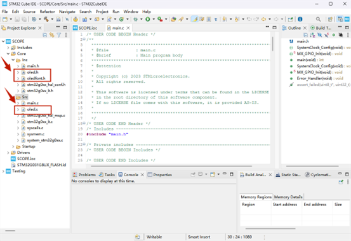This screenshot has height=241, width=351.
Task: Click the editor horizontal scrollbar
Action: [171, 167]
